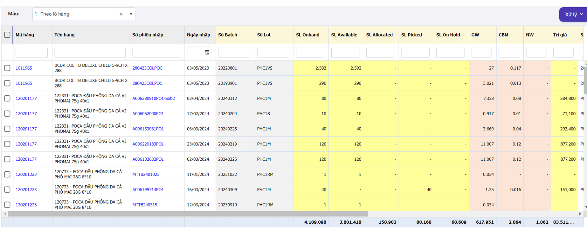Focus the SL Picked filter field
The height and width of the screenshot is (230, 587).
[x=415, y=52]
